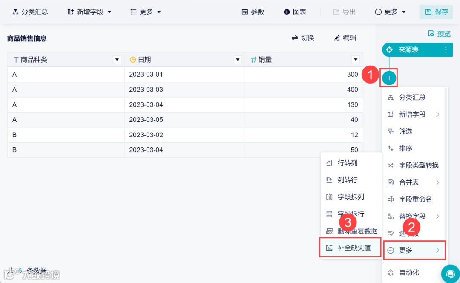The height and width of the screenshot is (283, 460).
Task: Click the 商品销售信息 table title
Action: (x=27, y=38)
